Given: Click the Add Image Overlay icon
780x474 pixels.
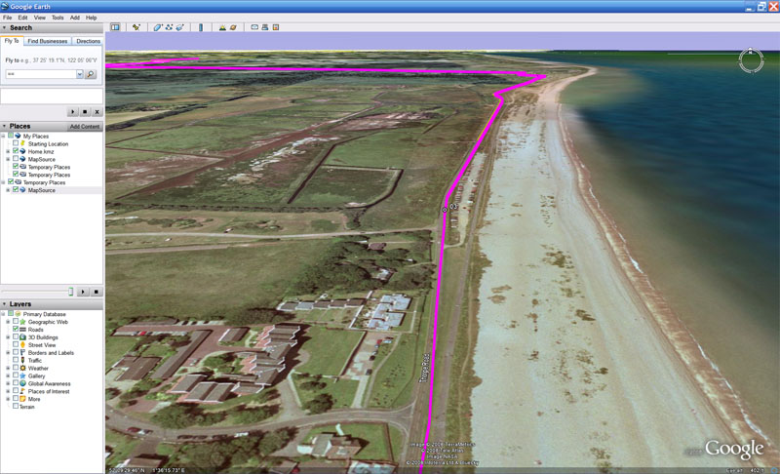Looking at the screenshot, I should pos(179,27).
